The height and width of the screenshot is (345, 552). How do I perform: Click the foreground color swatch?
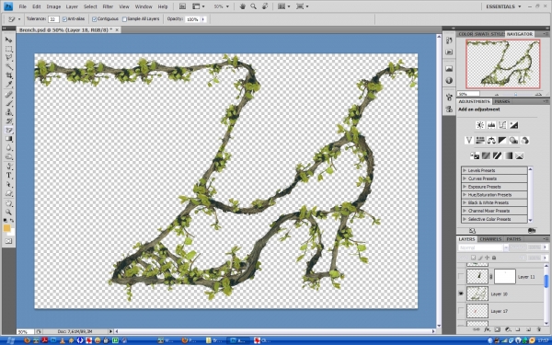pyautogui.click(x=6, y=228)
